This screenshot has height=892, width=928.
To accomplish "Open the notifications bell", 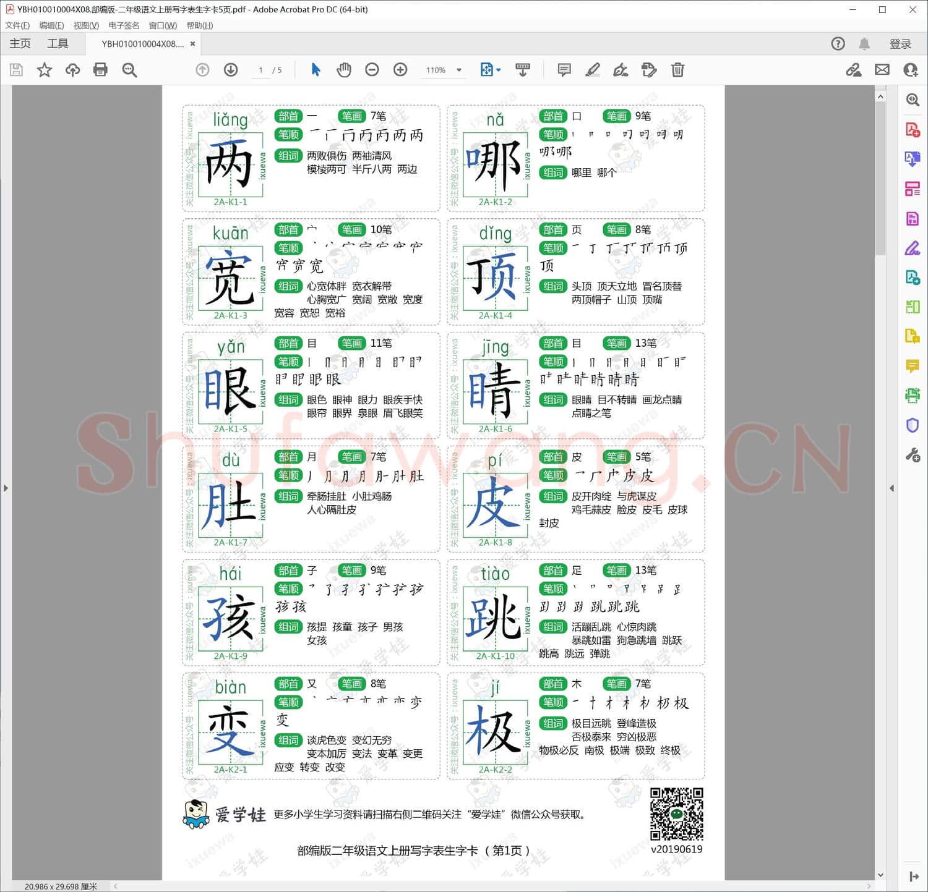I will (x=864, y=43).
